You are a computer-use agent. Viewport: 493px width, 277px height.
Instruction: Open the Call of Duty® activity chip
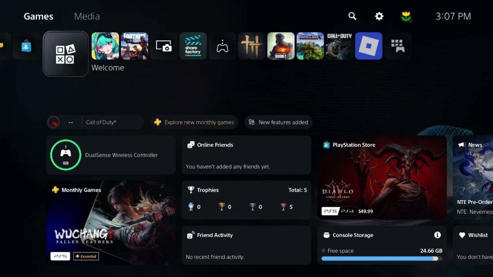coord(96,122)
